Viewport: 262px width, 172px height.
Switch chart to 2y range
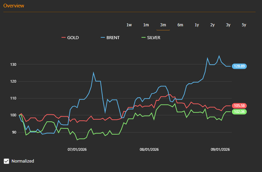pos(212,25)
